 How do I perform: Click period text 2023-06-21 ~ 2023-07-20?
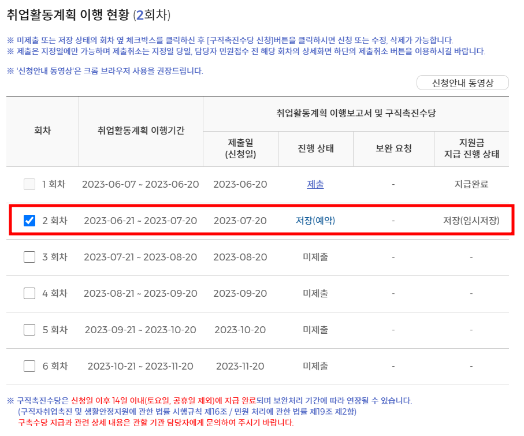(140, 221)
